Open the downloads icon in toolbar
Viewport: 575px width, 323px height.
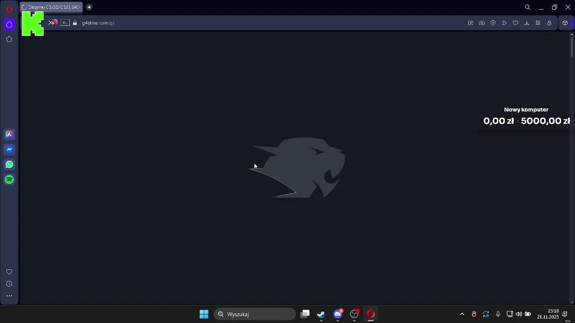[527, 23]
